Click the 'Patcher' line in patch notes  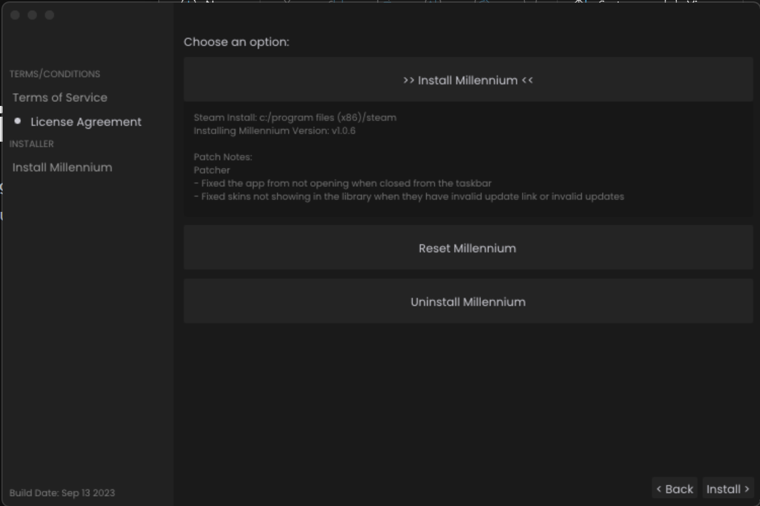point(212,170)
